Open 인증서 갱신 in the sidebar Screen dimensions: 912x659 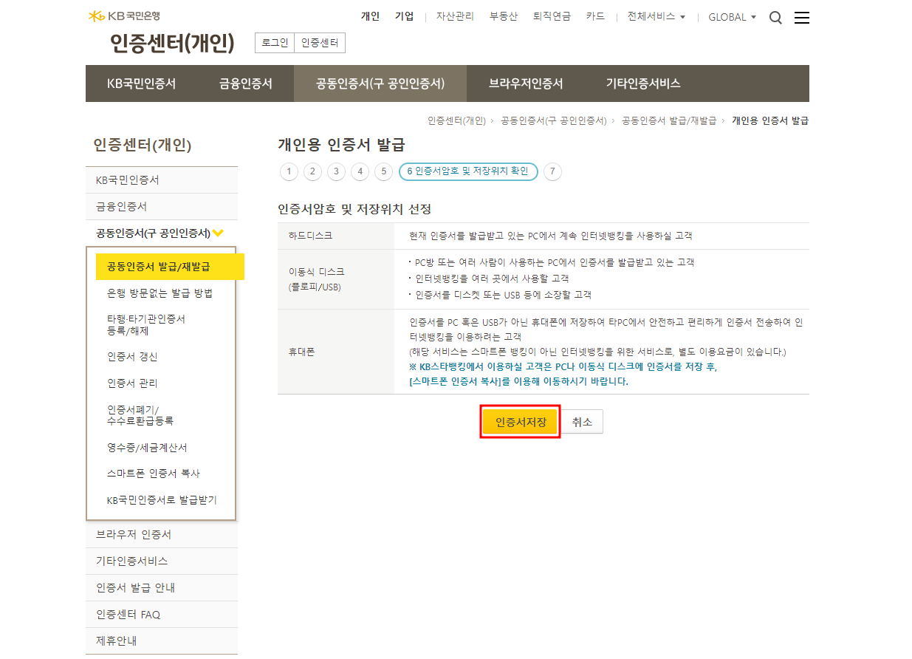coord(132,357)
